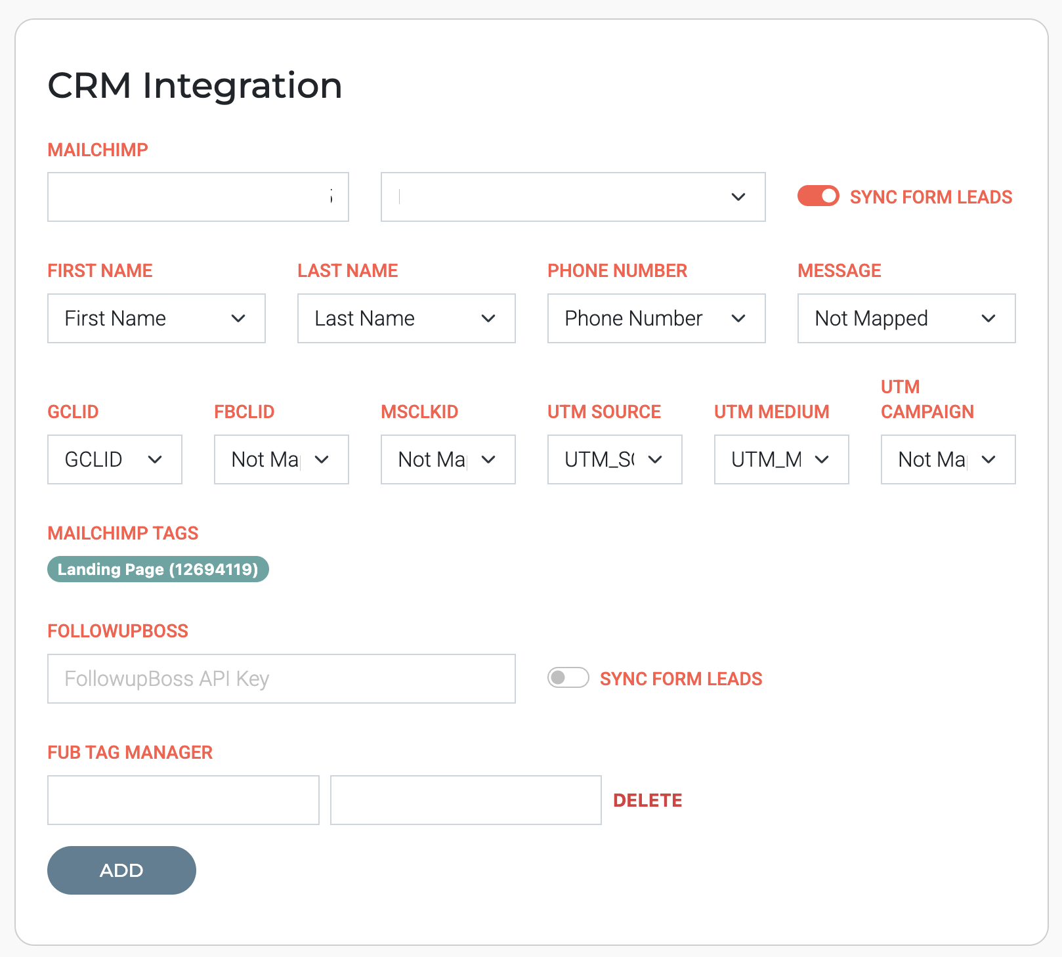Open the Message mapping dropdown
The height and width of the screenshot is (957, 1062).
[x=906, y=318]
